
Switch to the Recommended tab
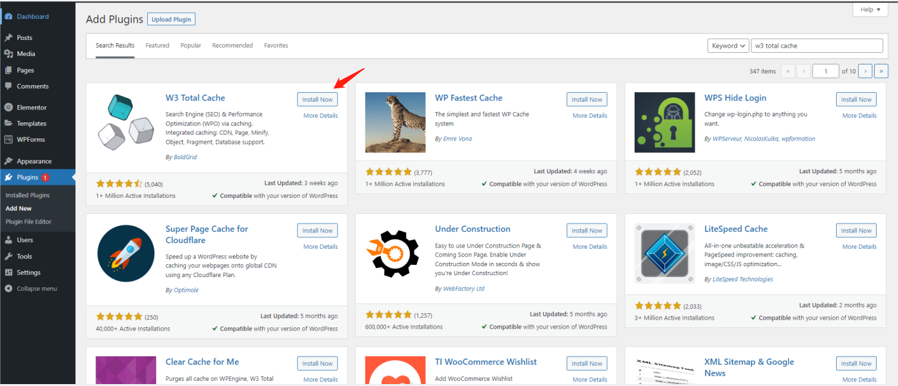[x=232, y=45]
